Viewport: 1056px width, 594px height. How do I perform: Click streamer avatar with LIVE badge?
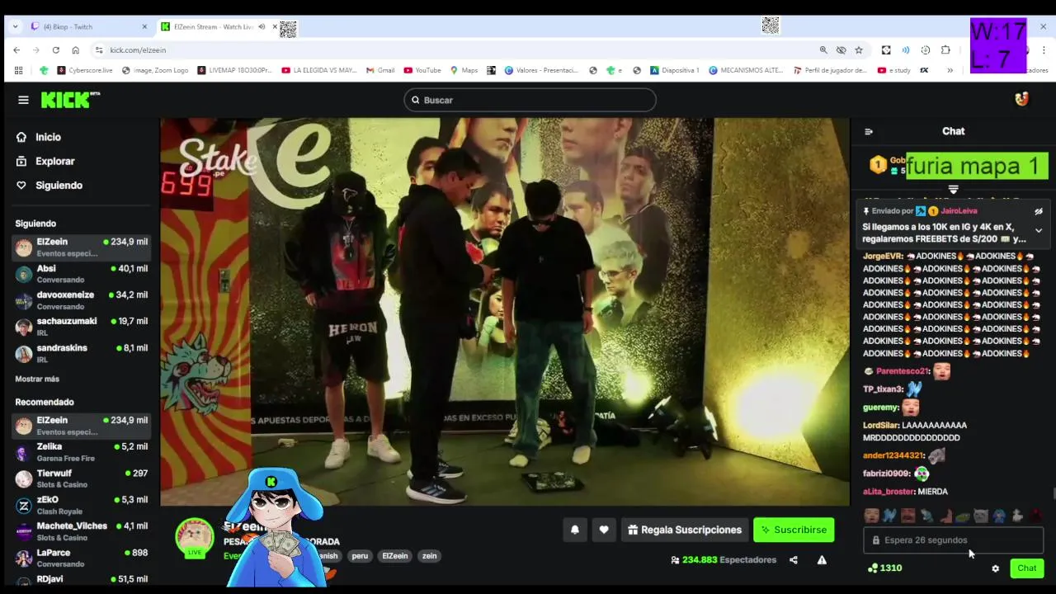tap(195, 538)
